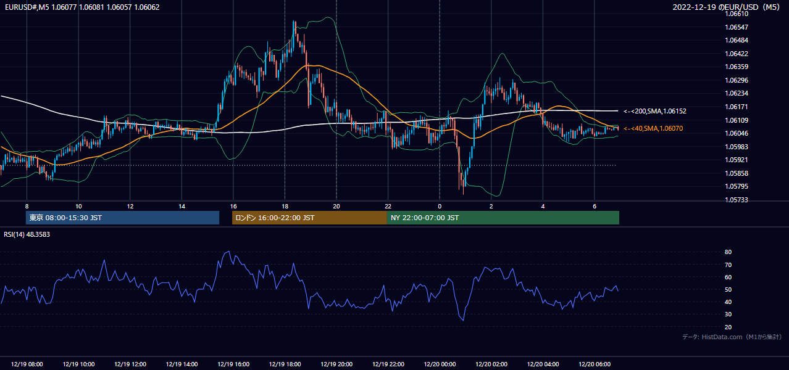789x370 pixels.
Task: Select bottom date label 12/19 14:00
Action: [x=182, y=364]
